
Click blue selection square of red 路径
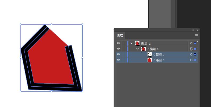(x=195, y=60)
